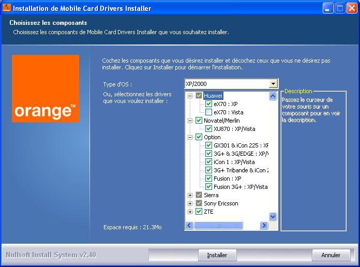Uncheck Fusion 3G+ : XP/Vista checkbox
The height and width of the screenshot is (267, 360).
208,187
